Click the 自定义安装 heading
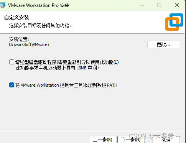The height and width of the screenshot is (143, 186). click(16, 17)
